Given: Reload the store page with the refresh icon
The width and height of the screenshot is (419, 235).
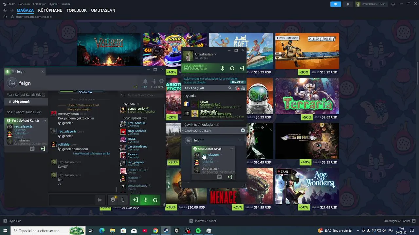Looking at the screenshot, I should click(5, 17).
